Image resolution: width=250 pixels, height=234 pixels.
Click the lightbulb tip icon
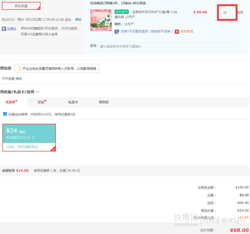(20, 69)
